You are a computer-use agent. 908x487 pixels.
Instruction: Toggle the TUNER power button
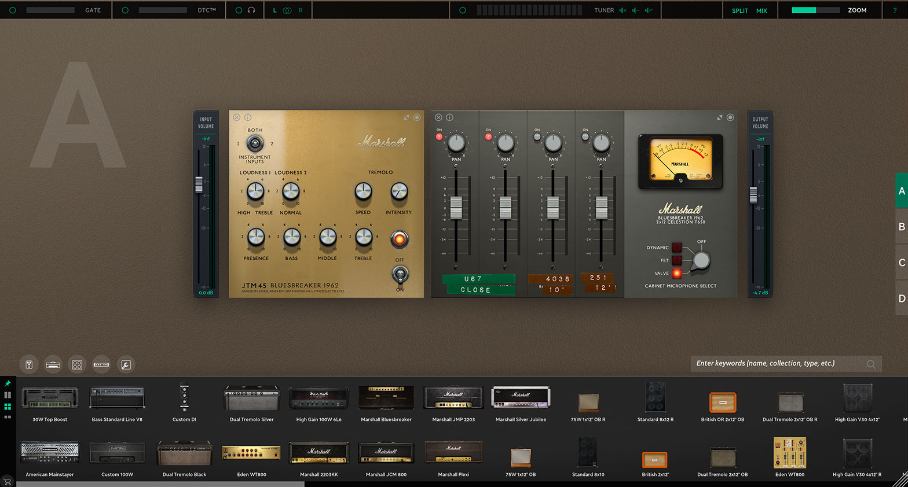462,10
